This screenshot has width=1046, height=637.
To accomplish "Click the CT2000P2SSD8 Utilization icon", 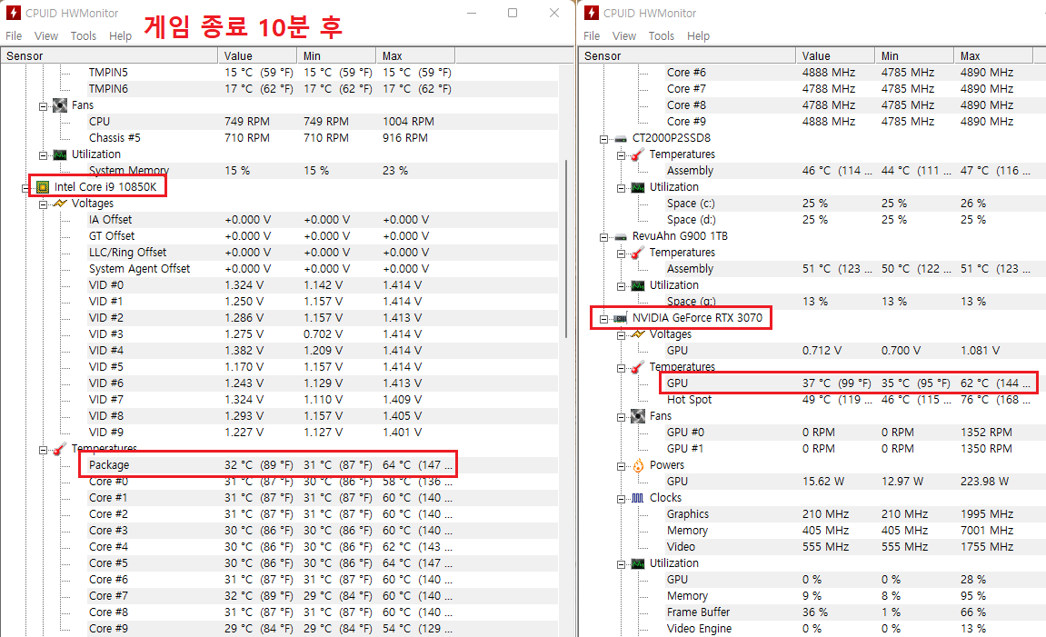I will (638, 187).
